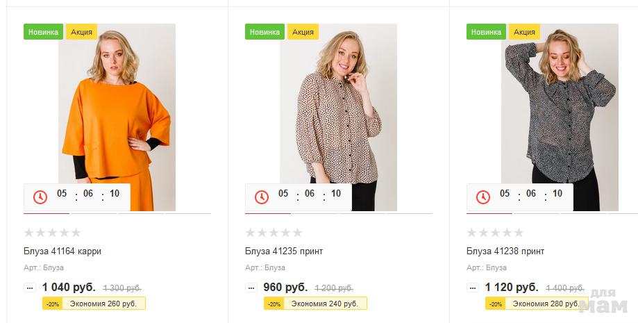This screenshot has height=323, width=638.
Task: Click the red clock icon on the orange blouse timer
Action: pos(40,197)
